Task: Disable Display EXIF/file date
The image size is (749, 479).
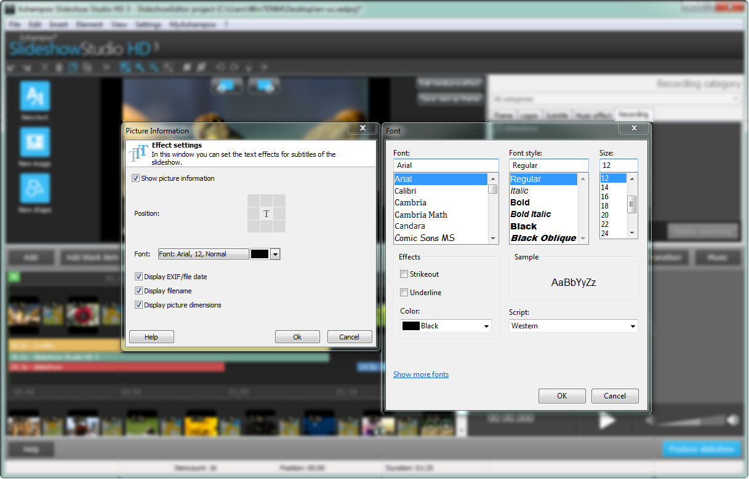Action: click(x=138, y=277)
